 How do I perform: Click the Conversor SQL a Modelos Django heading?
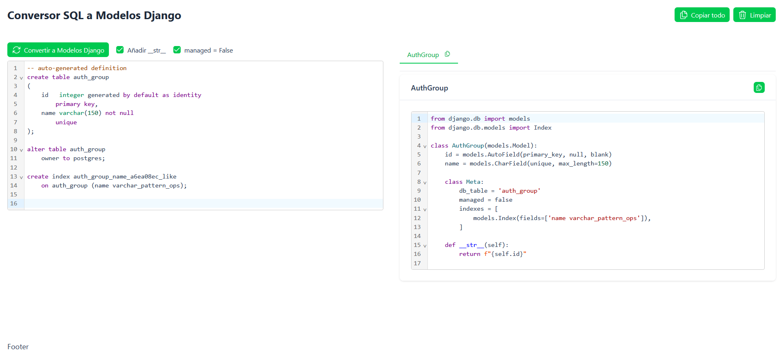[94, 15]
